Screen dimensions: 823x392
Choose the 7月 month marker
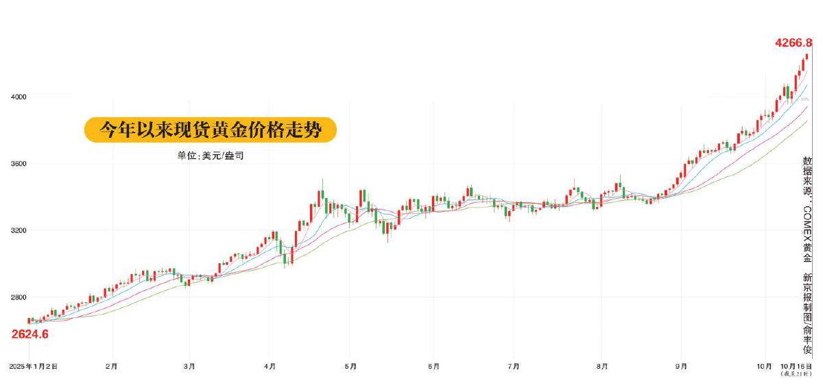click(514, 367)
